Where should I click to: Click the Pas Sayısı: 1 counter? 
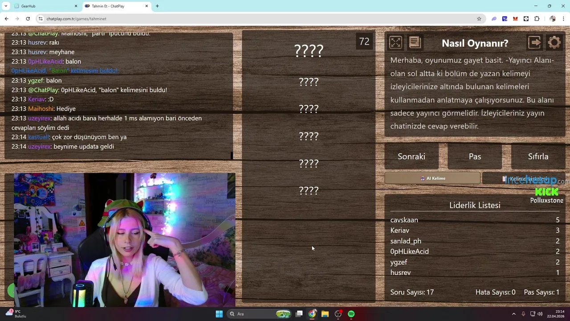541,292
